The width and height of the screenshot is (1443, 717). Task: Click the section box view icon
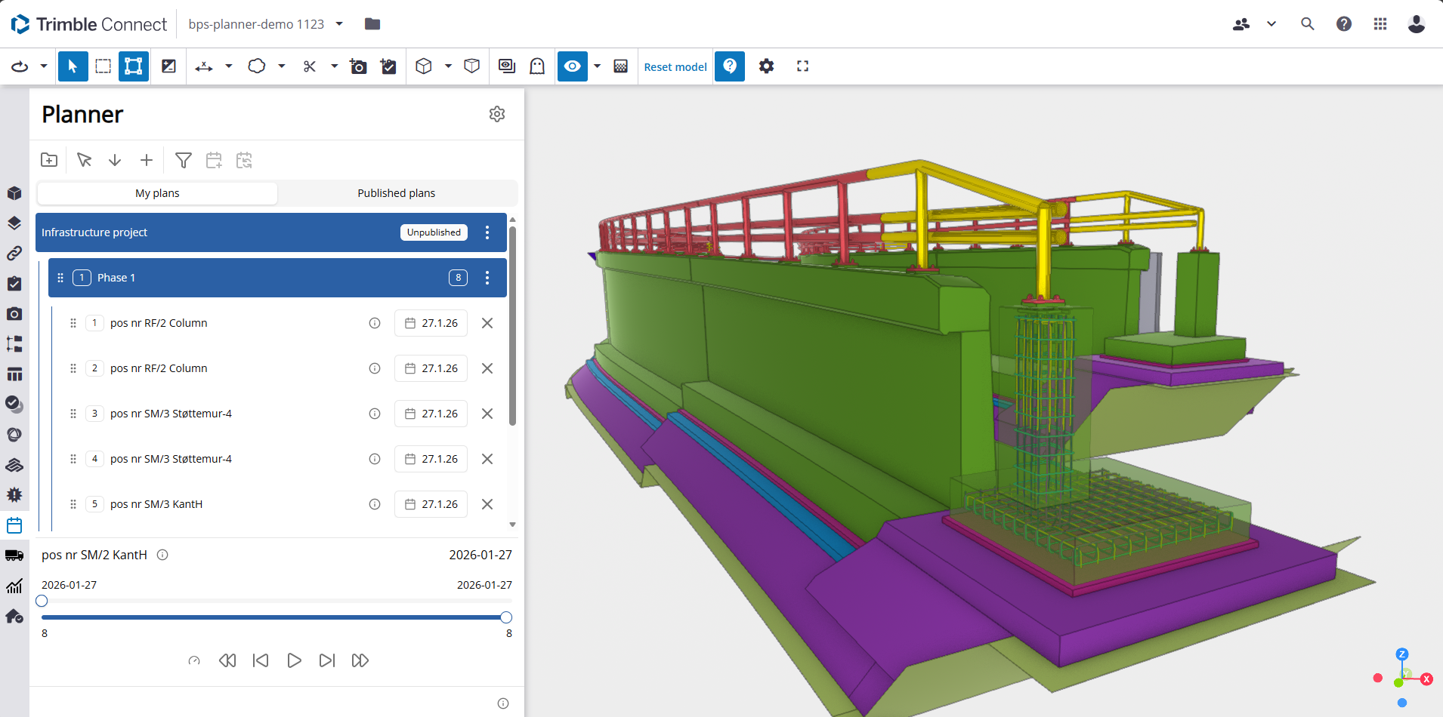click(x=471, y=66)
